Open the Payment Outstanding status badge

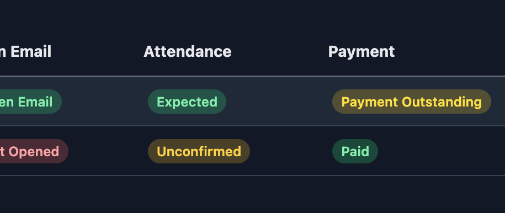[411, 102]
